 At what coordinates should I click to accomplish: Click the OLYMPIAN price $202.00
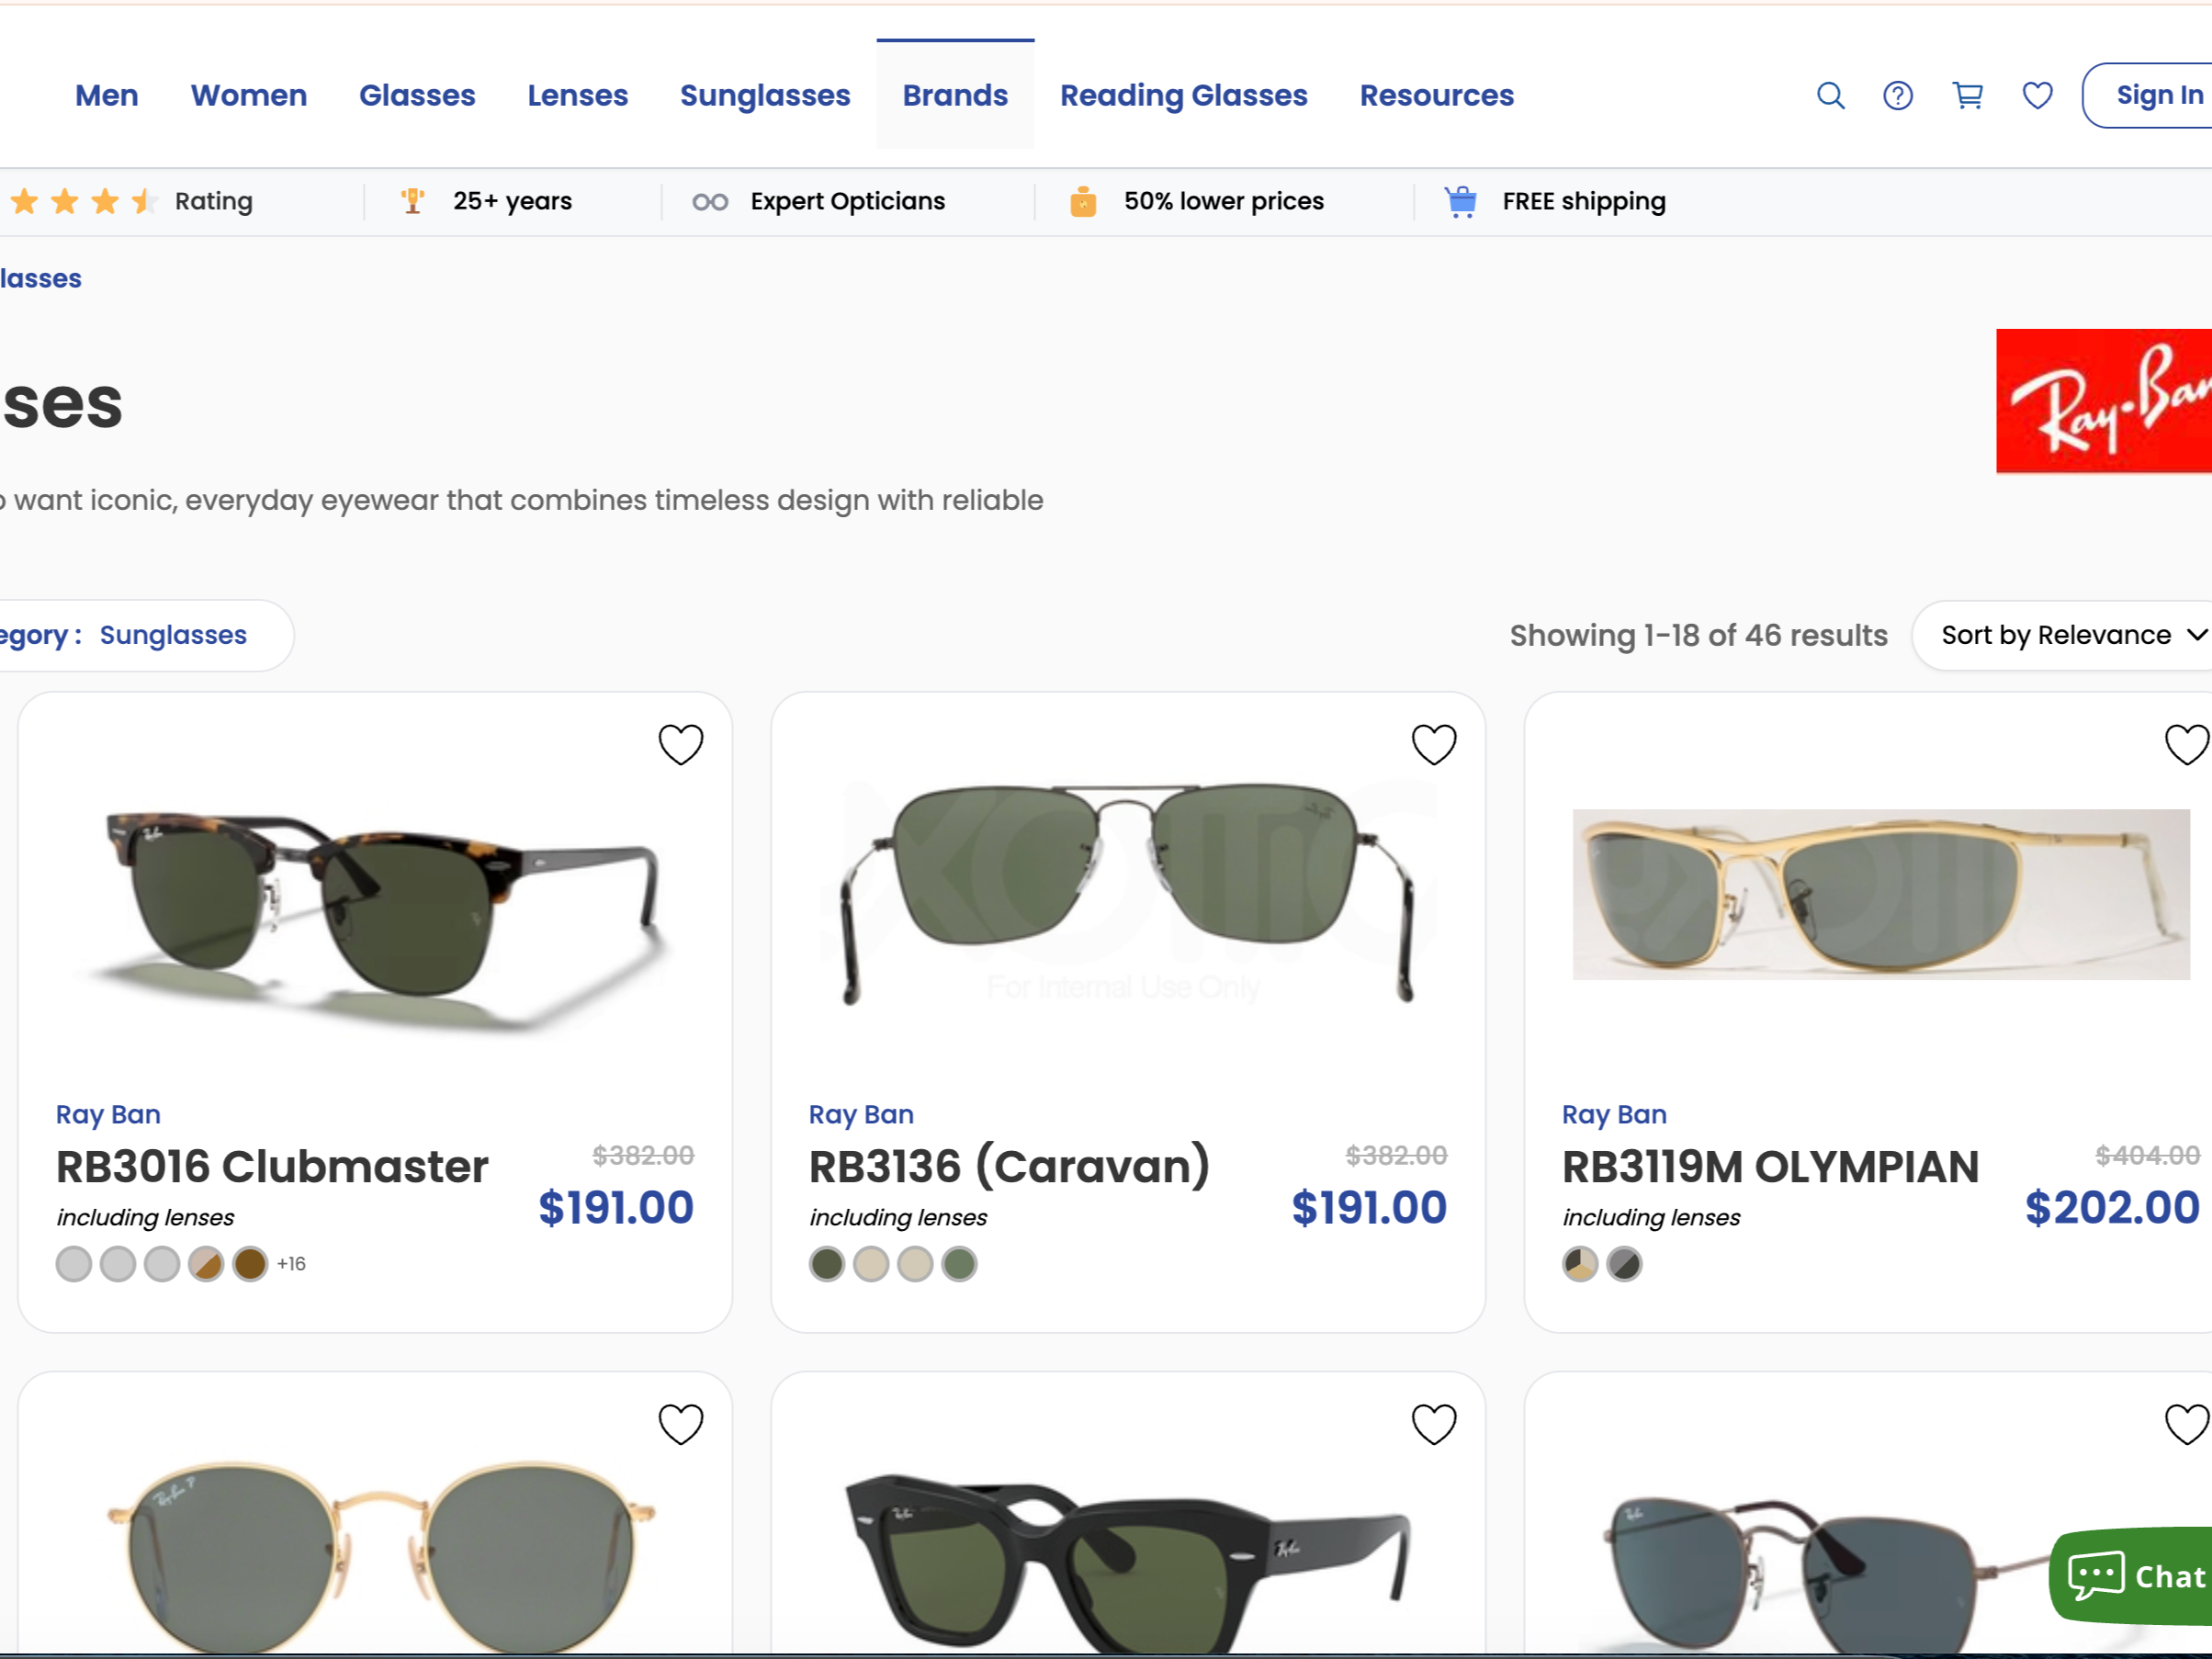click(x=2112, y=1207)
